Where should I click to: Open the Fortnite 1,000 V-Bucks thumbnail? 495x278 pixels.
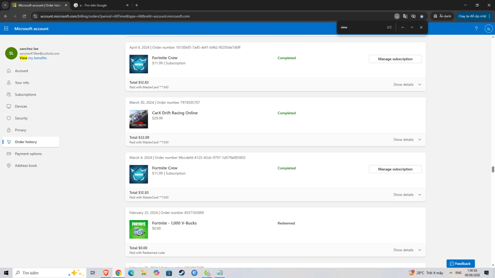(139, 229)
